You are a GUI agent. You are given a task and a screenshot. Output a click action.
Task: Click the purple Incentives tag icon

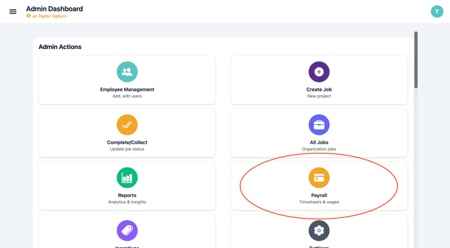point(127,231)
